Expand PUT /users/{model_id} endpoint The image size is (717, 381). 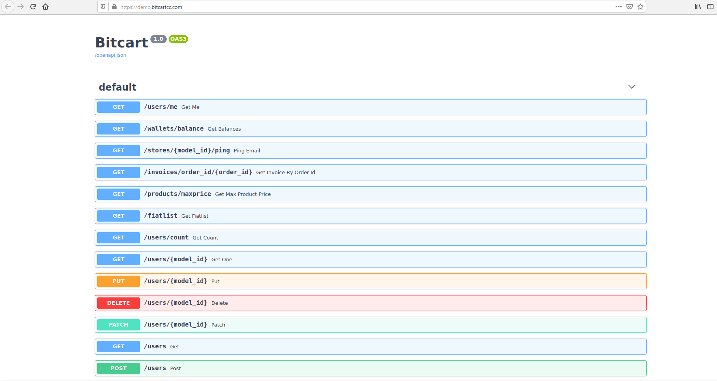tap(371, 281)
